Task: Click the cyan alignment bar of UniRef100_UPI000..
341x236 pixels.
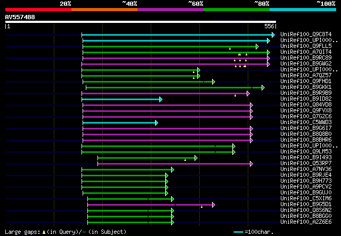Action: 175,40
